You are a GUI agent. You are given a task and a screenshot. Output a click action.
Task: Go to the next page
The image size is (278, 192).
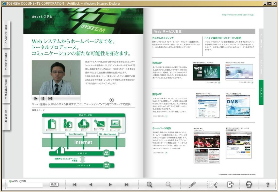point(110,185)
